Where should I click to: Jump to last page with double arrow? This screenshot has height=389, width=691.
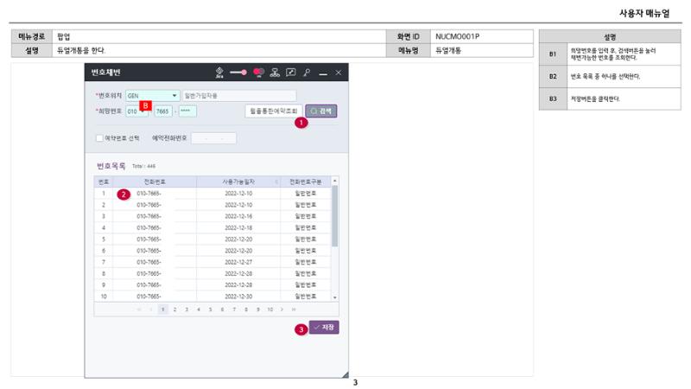click(294, 309)
